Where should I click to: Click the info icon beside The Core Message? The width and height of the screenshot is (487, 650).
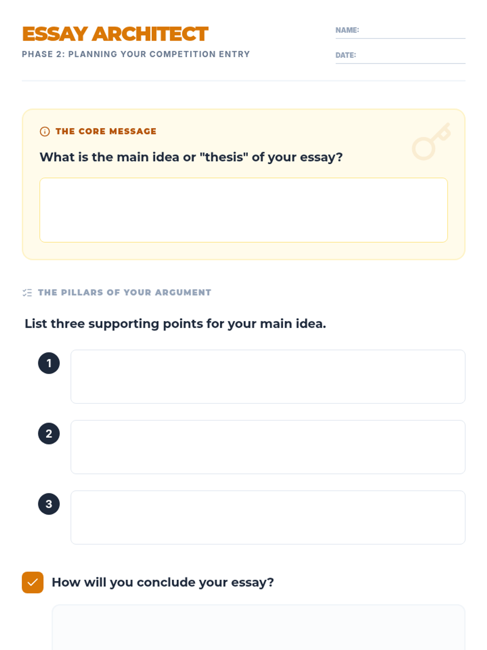coord(45,132)
